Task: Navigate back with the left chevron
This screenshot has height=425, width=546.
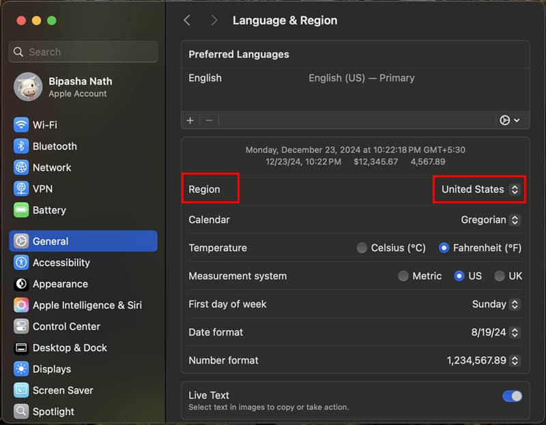Action: [187, 20]
